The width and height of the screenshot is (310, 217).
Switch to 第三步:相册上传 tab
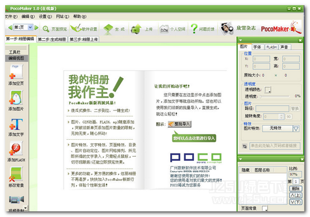pyautogui.click(x=84, y=39)
